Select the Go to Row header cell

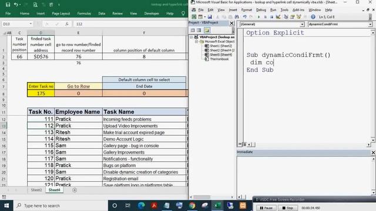click(78, 86)
